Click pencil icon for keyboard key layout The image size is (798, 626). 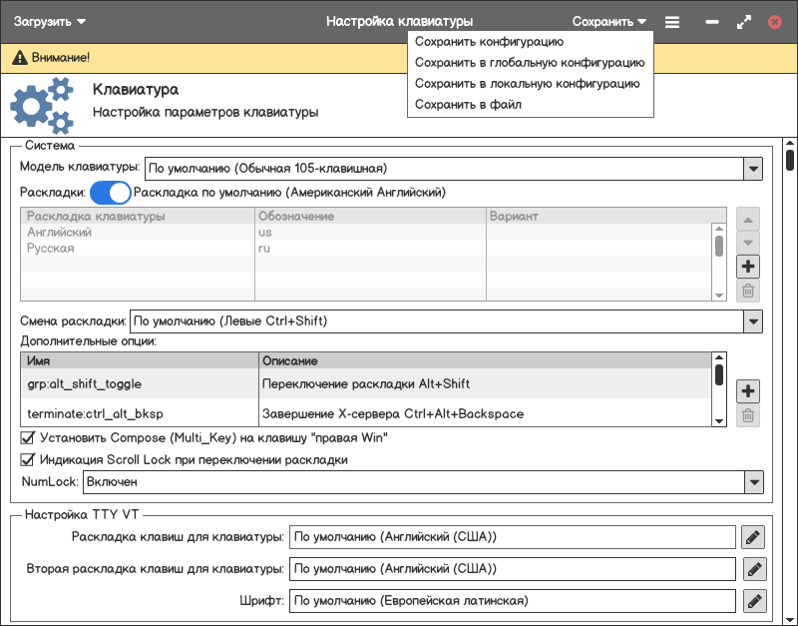coord(753,537)
